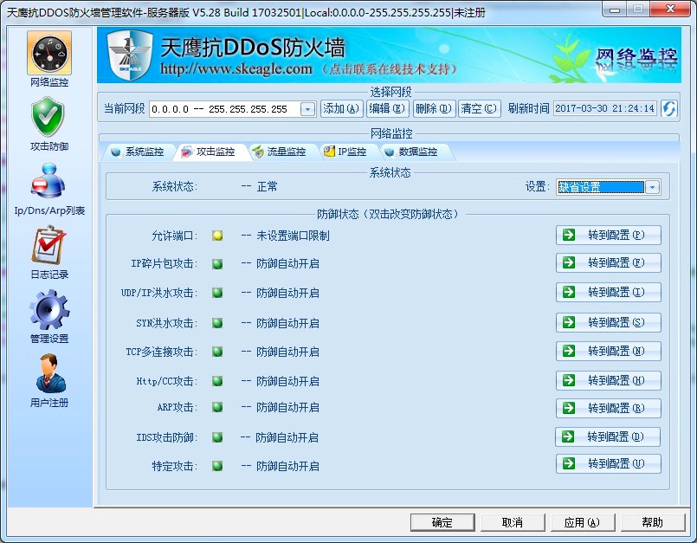The image size is (697, 543).
Task: Toggle the yellow 允许端口 status light
Action: 217,236
